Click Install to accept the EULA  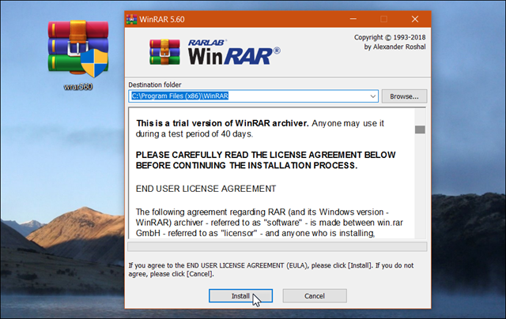[240, 296]
